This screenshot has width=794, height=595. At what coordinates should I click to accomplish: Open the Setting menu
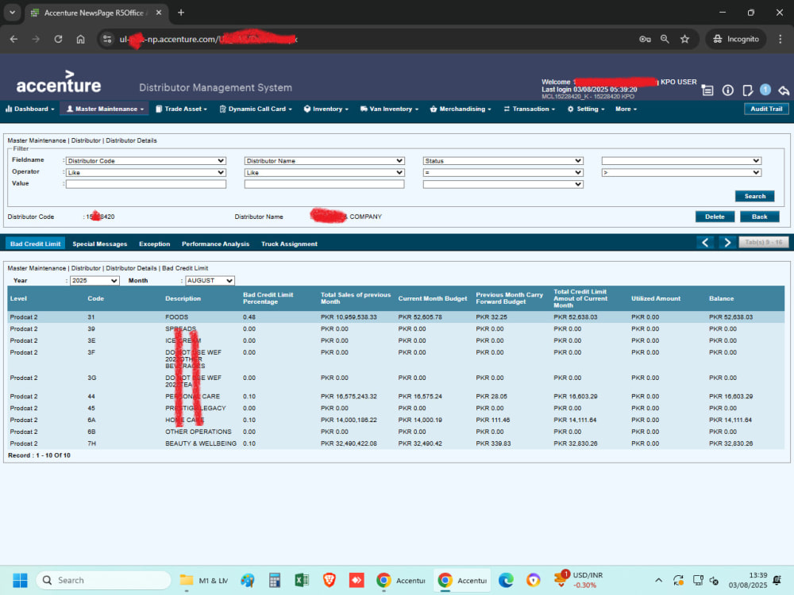586,109
